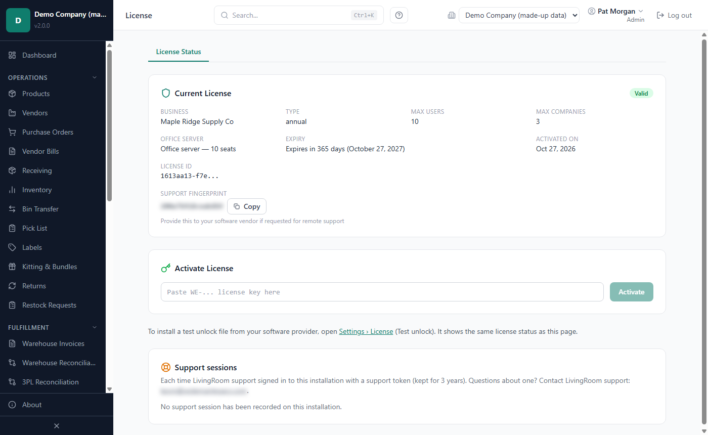Collapse the OPERATIONS section chevron

95,77
